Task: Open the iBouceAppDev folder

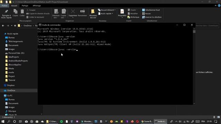Action: coord(15,65)
